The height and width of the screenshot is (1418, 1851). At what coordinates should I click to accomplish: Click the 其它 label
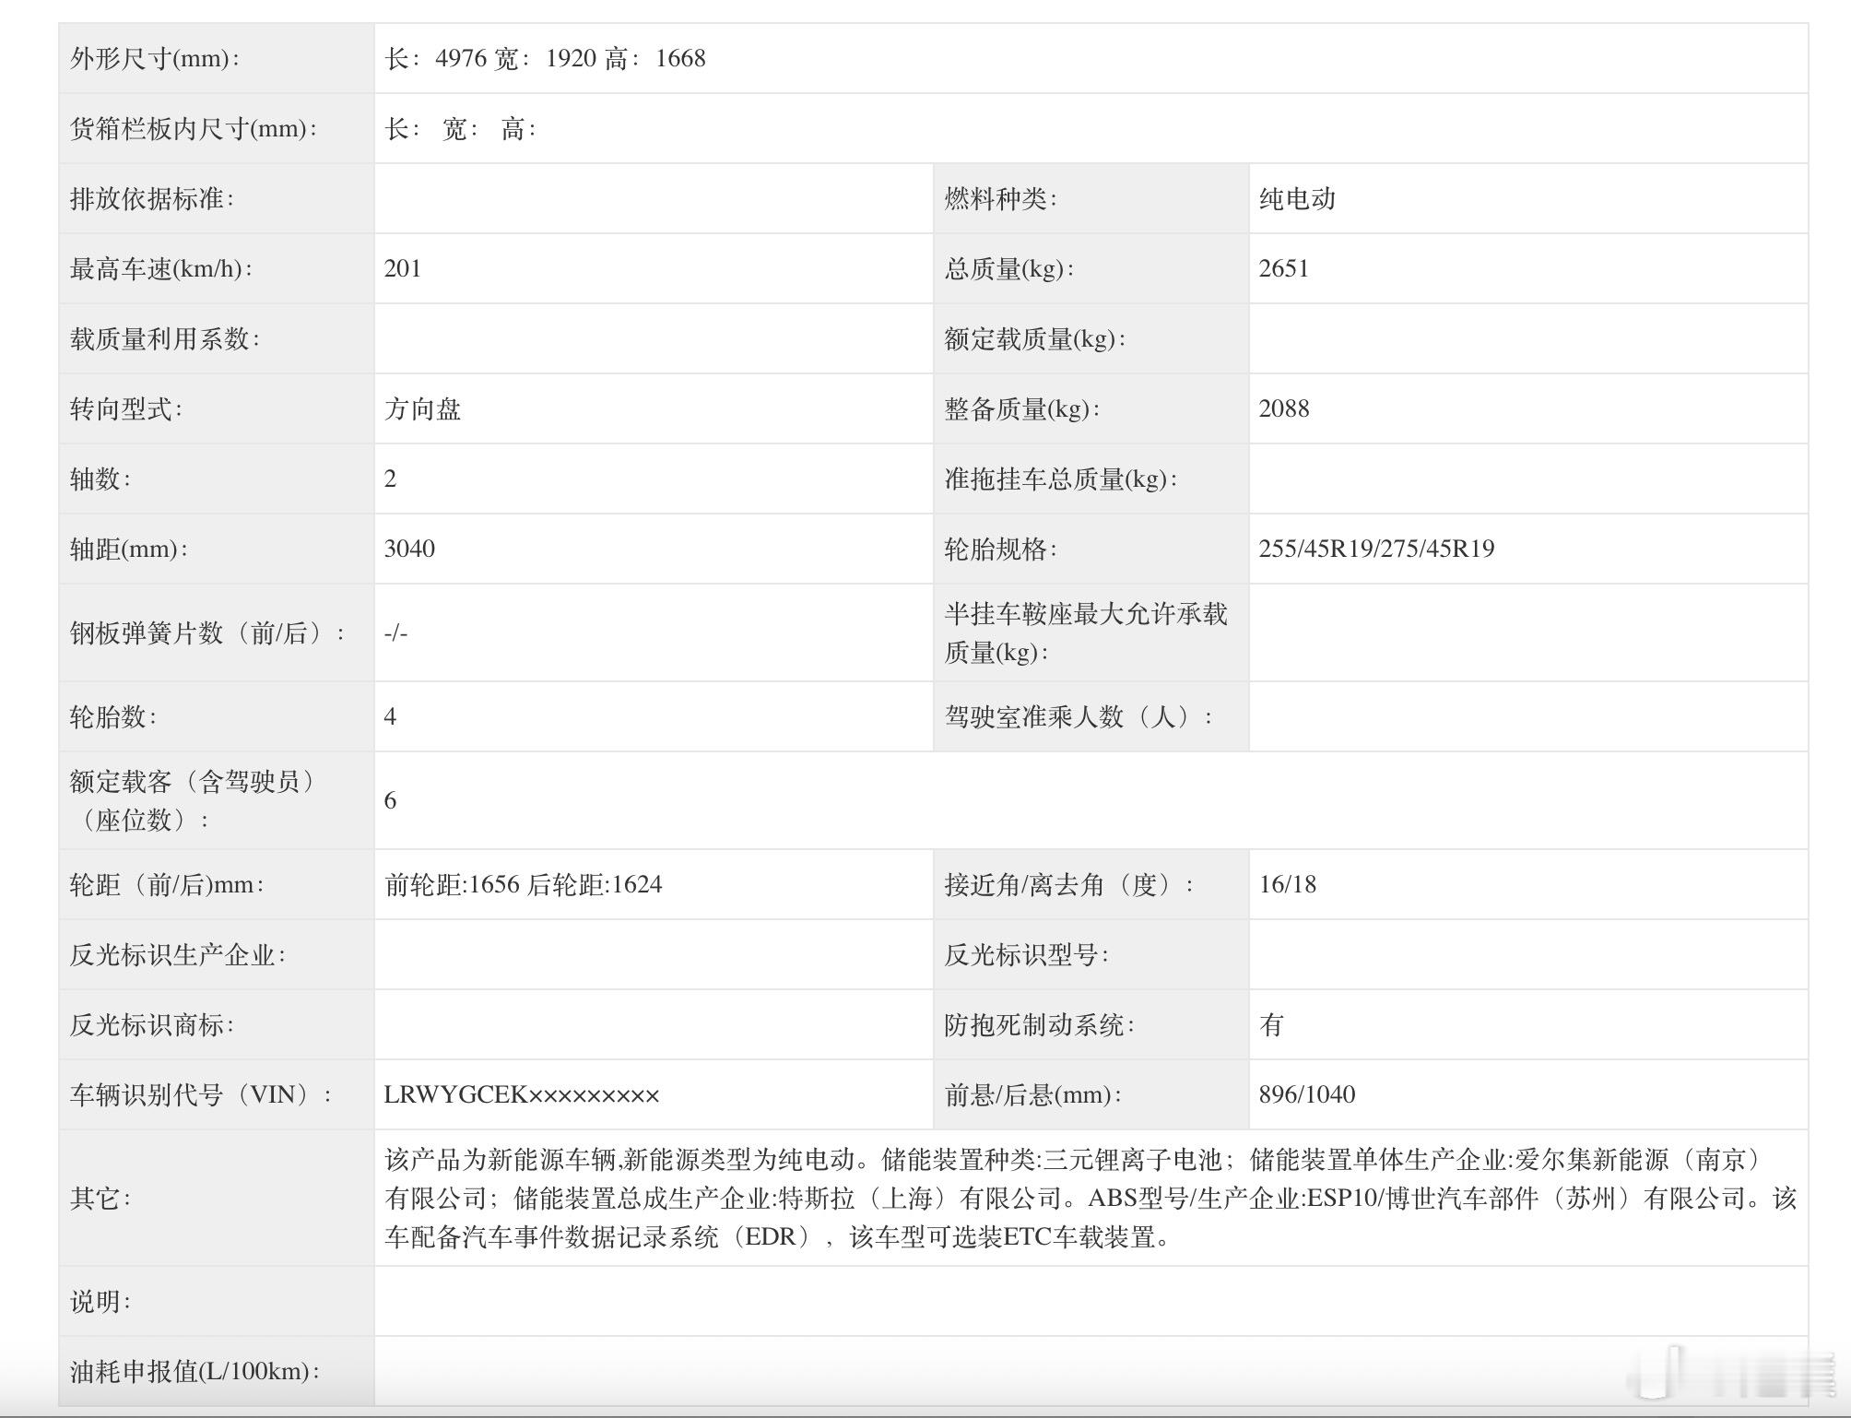click(x=100, y=1199)
